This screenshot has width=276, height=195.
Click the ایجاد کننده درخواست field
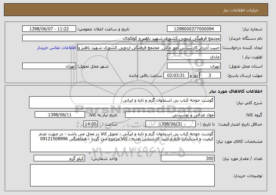pyautogui.click(x=149, y=48)
